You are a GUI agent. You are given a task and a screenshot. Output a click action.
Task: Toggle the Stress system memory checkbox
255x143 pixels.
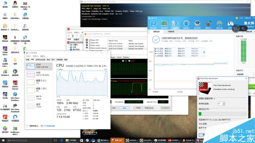[x=90, y=48]
